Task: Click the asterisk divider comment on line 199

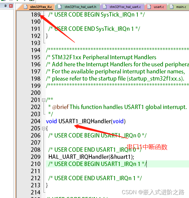Action: tap(118, 85)
